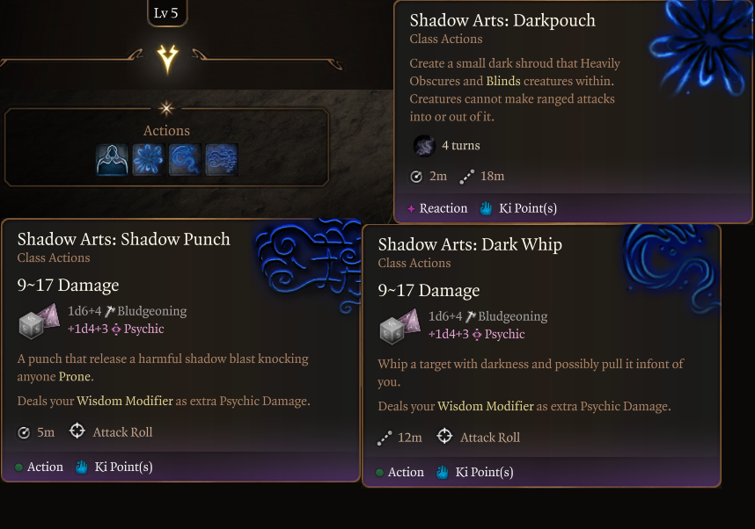Screen dimensions: 755x529
Task: Open the Prone keyword in Shadow Punch
Action: 74,376
